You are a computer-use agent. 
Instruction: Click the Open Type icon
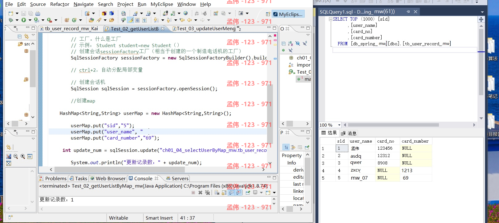[91, 20]
